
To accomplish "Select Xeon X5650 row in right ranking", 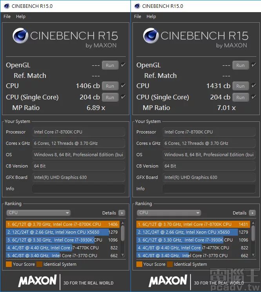I will pyautogui.click(x=193, y=232).
